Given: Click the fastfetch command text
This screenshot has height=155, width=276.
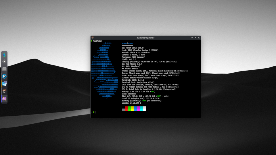Looking at the screenshot, I should click(x=97, y=41).
